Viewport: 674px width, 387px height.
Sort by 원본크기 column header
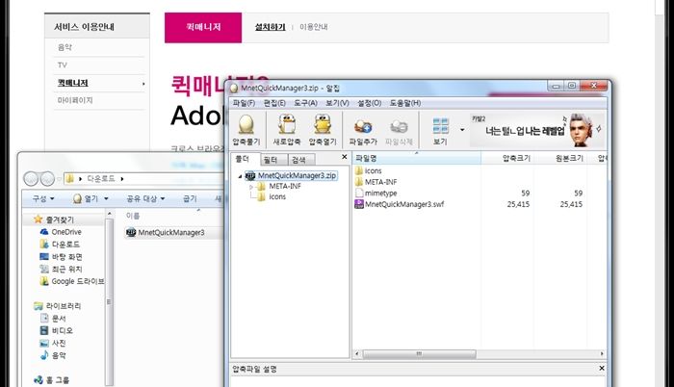click(x=561, y=158)
